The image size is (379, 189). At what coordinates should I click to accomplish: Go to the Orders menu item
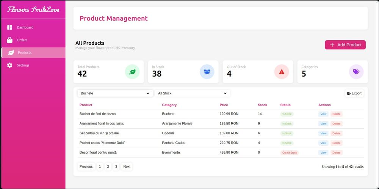pyautogui.click(x=33, y=40)
